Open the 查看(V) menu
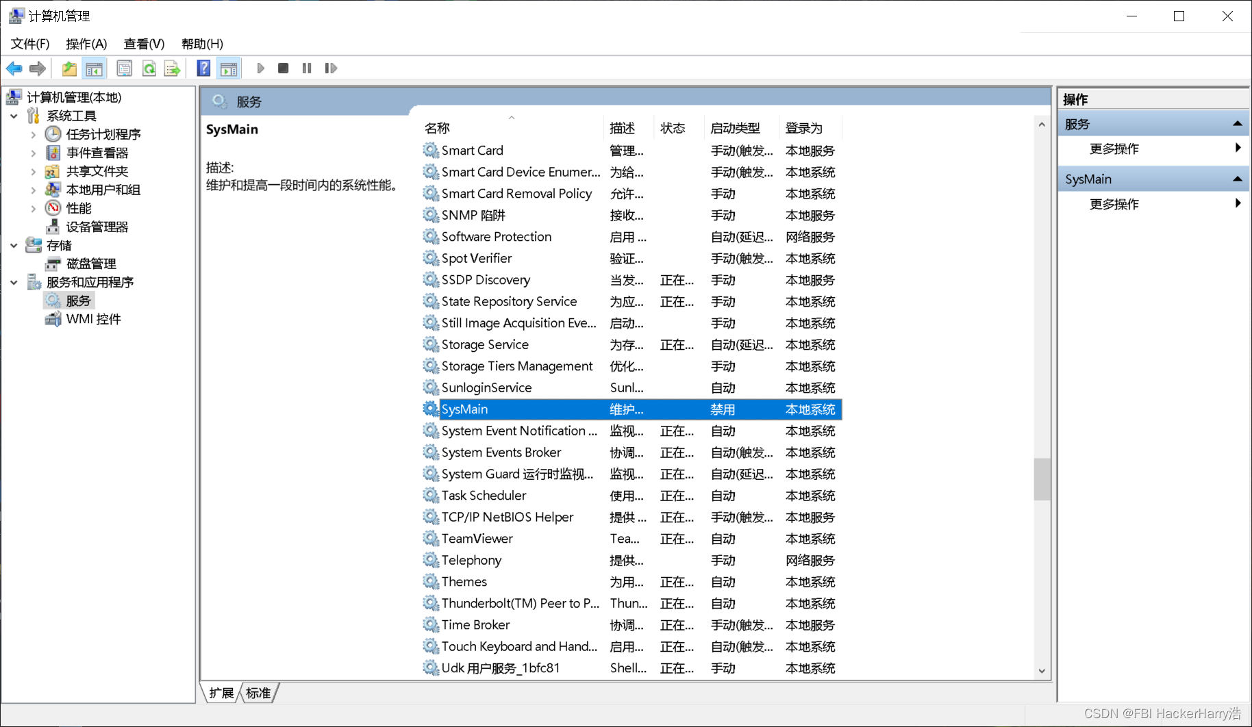The height and width of the screenshot is (727, 1252). (144, 44)
